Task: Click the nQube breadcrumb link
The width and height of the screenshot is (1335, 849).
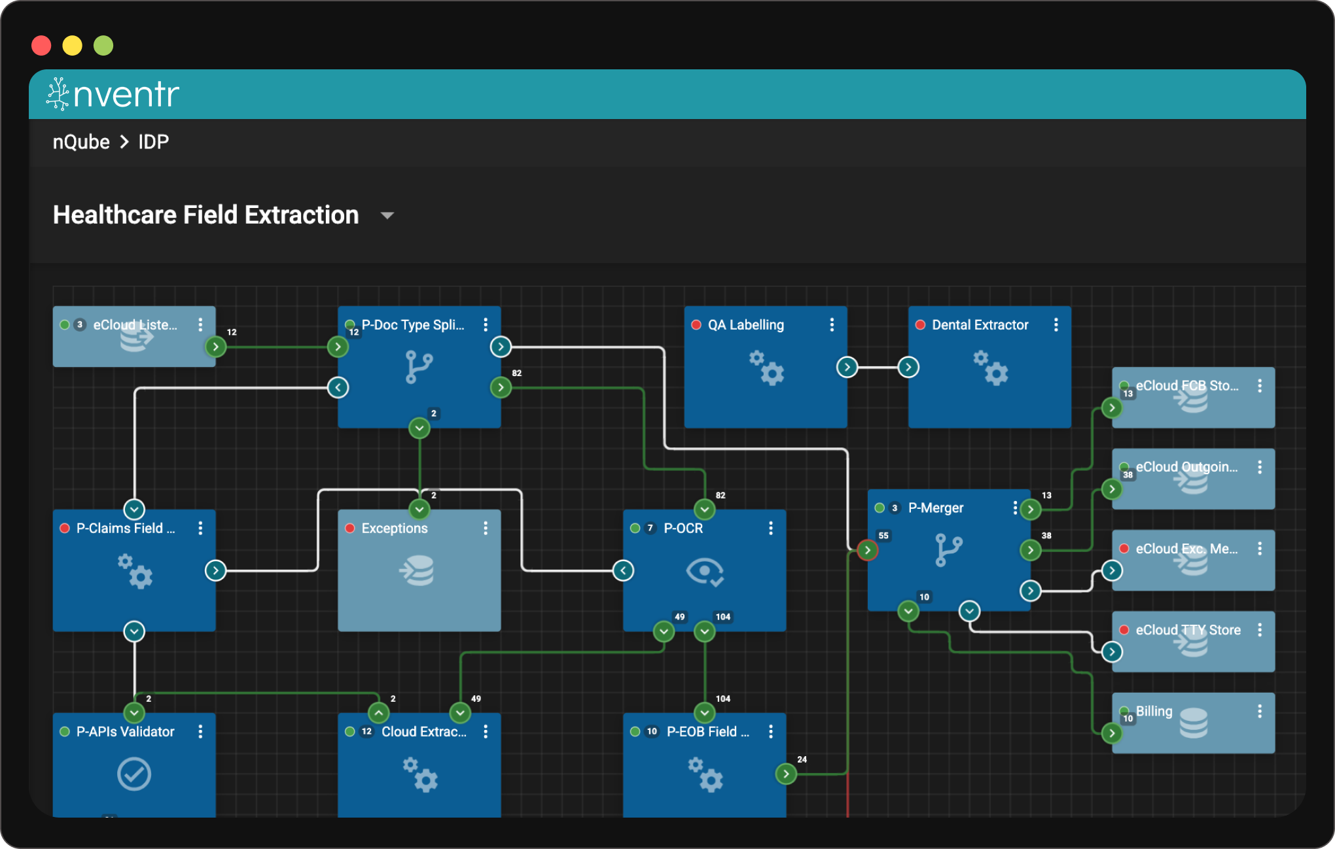Action: pyautogui.click(x=81, y=142)
